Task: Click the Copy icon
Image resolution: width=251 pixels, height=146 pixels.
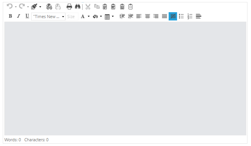Action: 97,7
